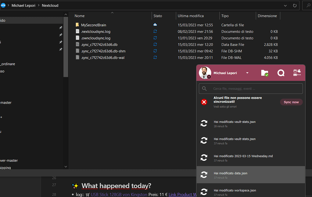
Task: Click inside the Cerca file search field
Action: 250,88
